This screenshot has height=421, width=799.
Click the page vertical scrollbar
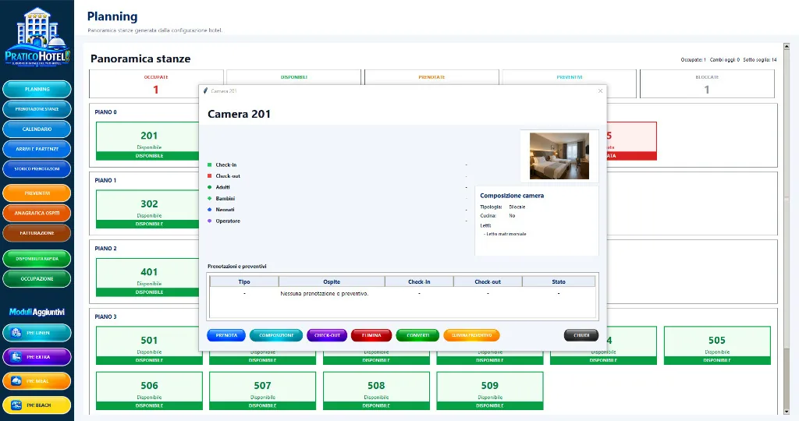787,229
